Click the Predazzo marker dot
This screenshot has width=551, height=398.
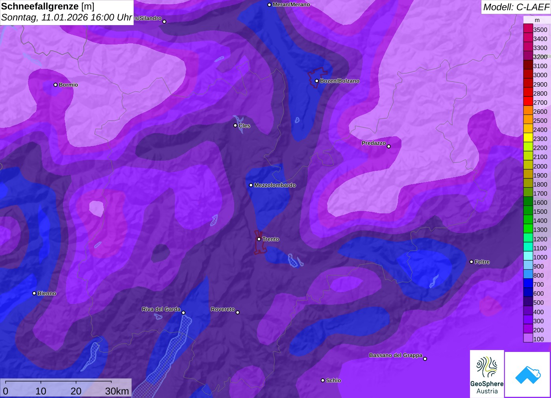[x=389, y=146]
